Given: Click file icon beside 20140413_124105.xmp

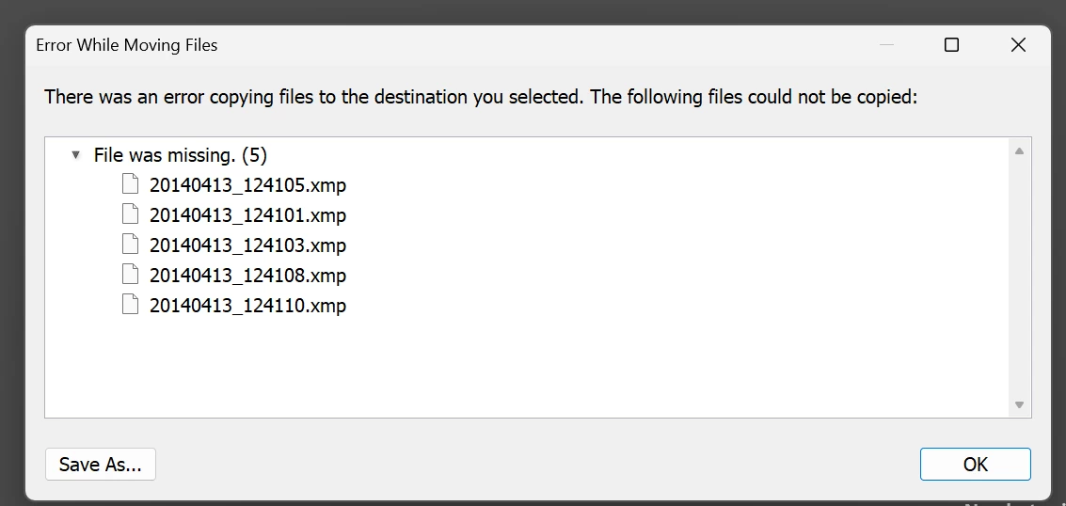Looking at the screenshot, I should (x=131, y=184).
